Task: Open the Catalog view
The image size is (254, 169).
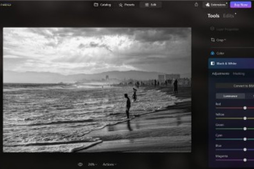Action: (x=103, y=5)
